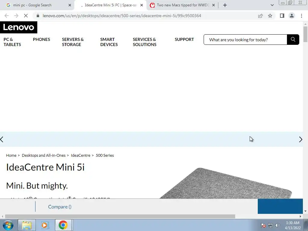Switch to mini pc Google Search tab
Screen dimensions: 308x231
point(37,5)
